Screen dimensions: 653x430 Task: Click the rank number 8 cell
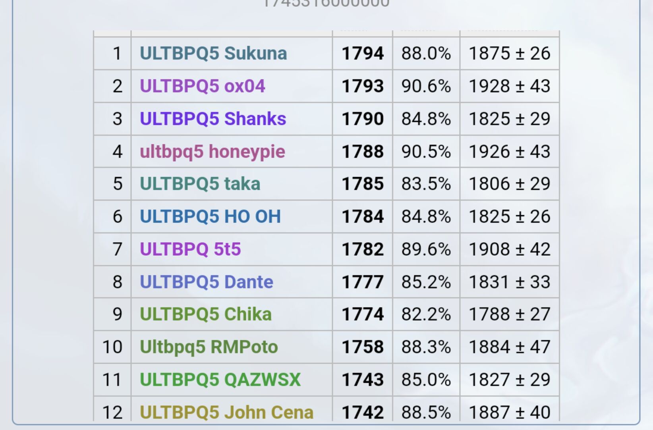coord(117,282)
